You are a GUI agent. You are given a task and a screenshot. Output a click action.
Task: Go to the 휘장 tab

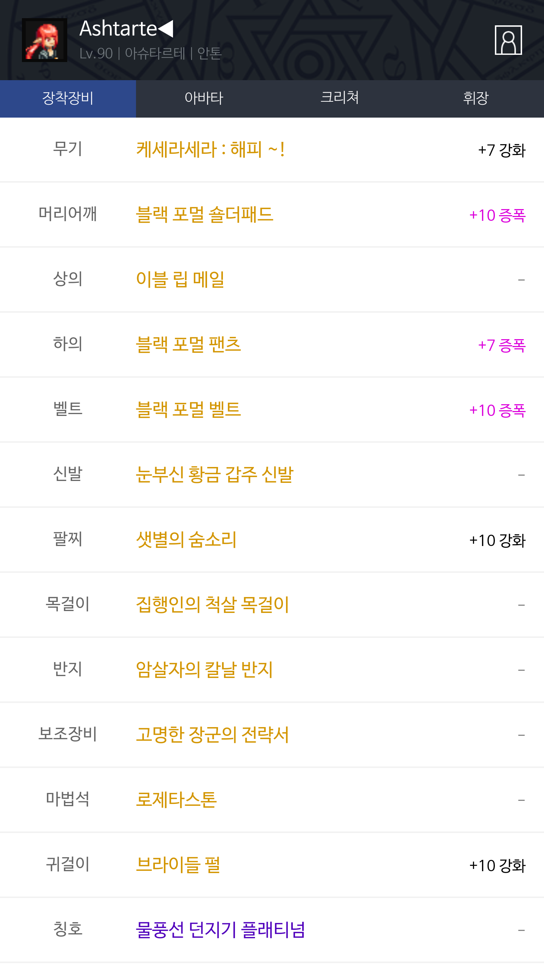pyautogui.click(x=476, y=98)
